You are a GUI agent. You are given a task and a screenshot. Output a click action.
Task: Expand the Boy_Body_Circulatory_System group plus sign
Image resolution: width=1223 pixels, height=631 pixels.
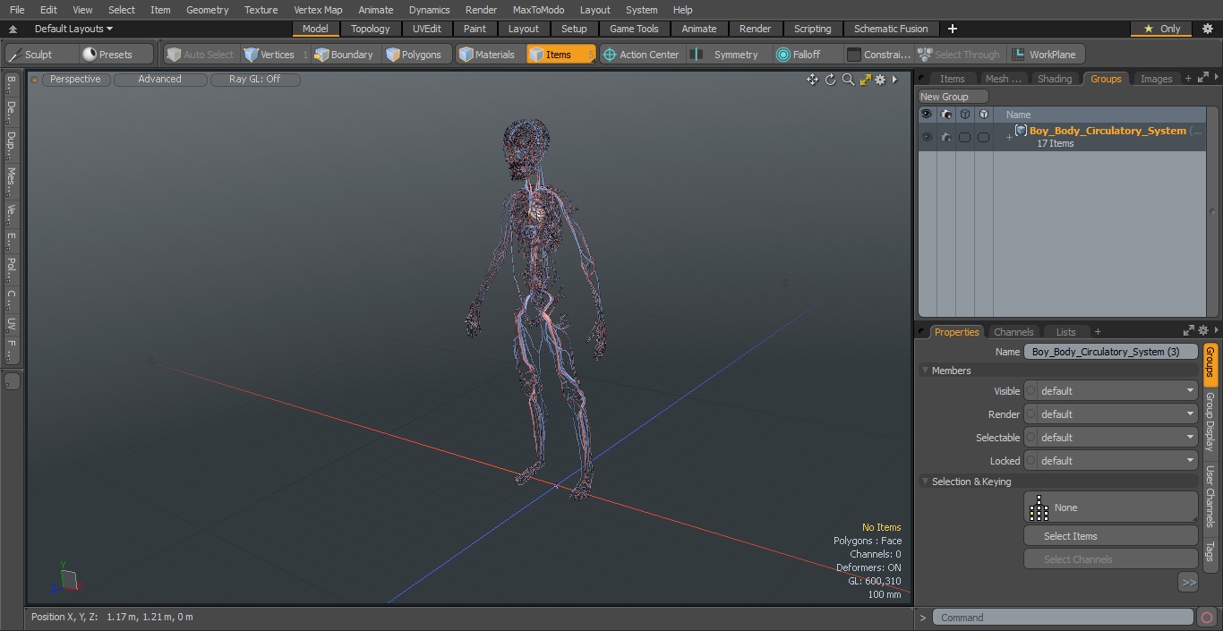(1009, 137)
